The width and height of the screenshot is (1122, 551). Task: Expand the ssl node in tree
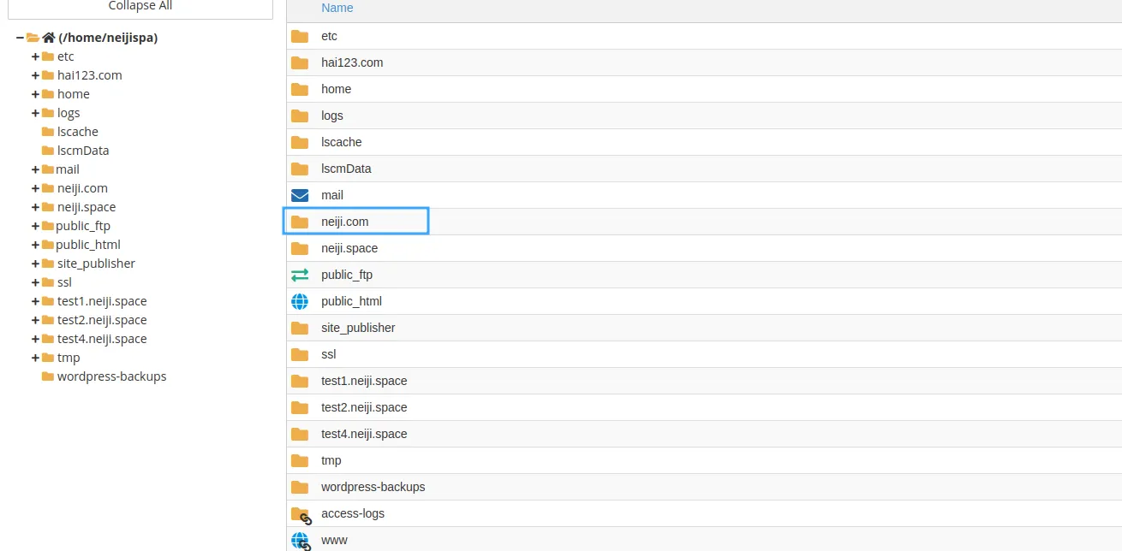coord(35,282)
